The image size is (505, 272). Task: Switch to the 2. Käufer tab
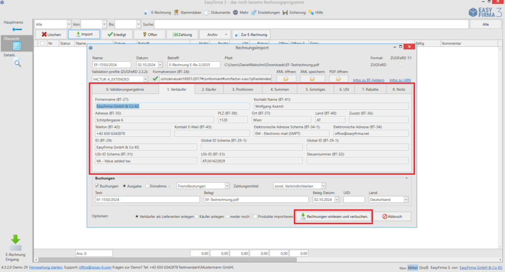[x=209, y=89]
